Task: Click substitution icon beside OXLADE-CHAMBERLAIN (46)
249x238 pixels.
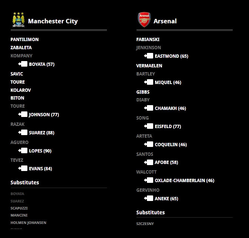Action: tap(149, 180)
